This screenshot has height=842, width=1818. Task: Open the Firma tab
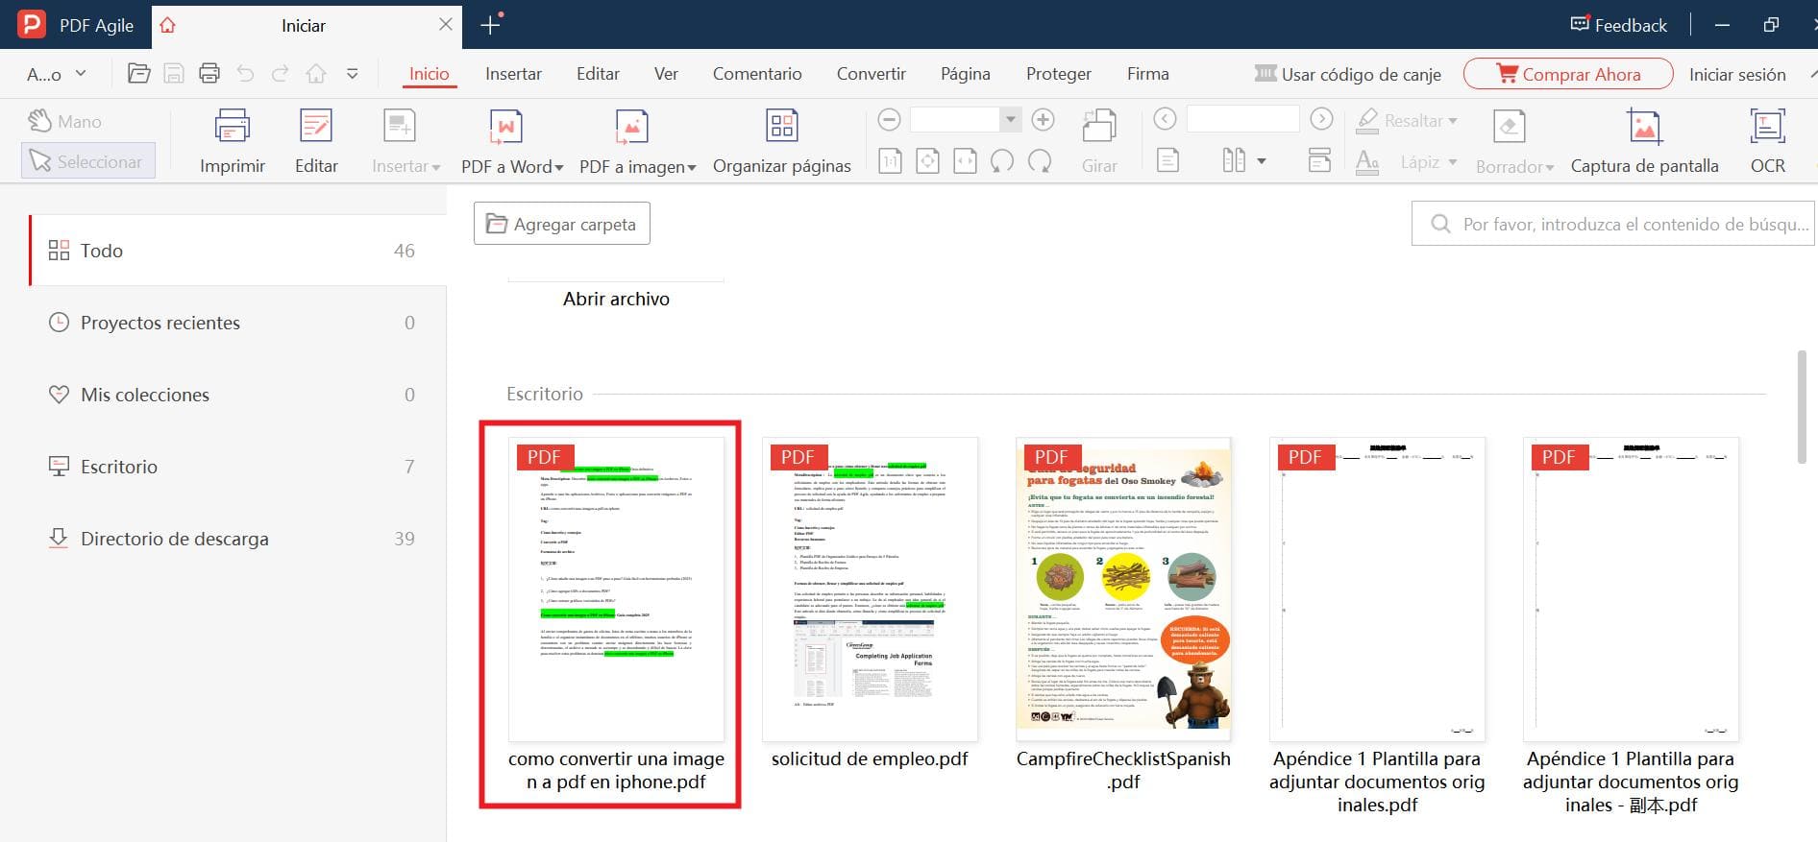click(x=1148, y=74)
